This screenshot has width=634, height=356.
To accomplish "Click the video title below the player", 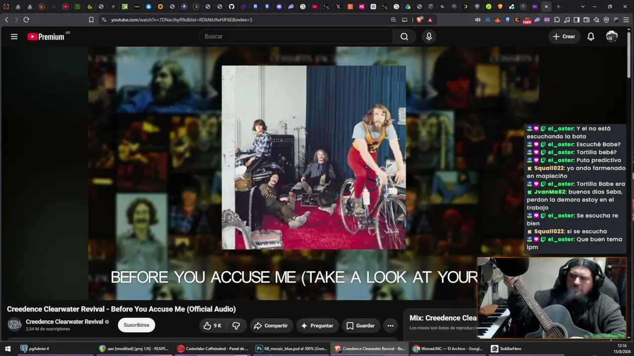I will (121, 309).
